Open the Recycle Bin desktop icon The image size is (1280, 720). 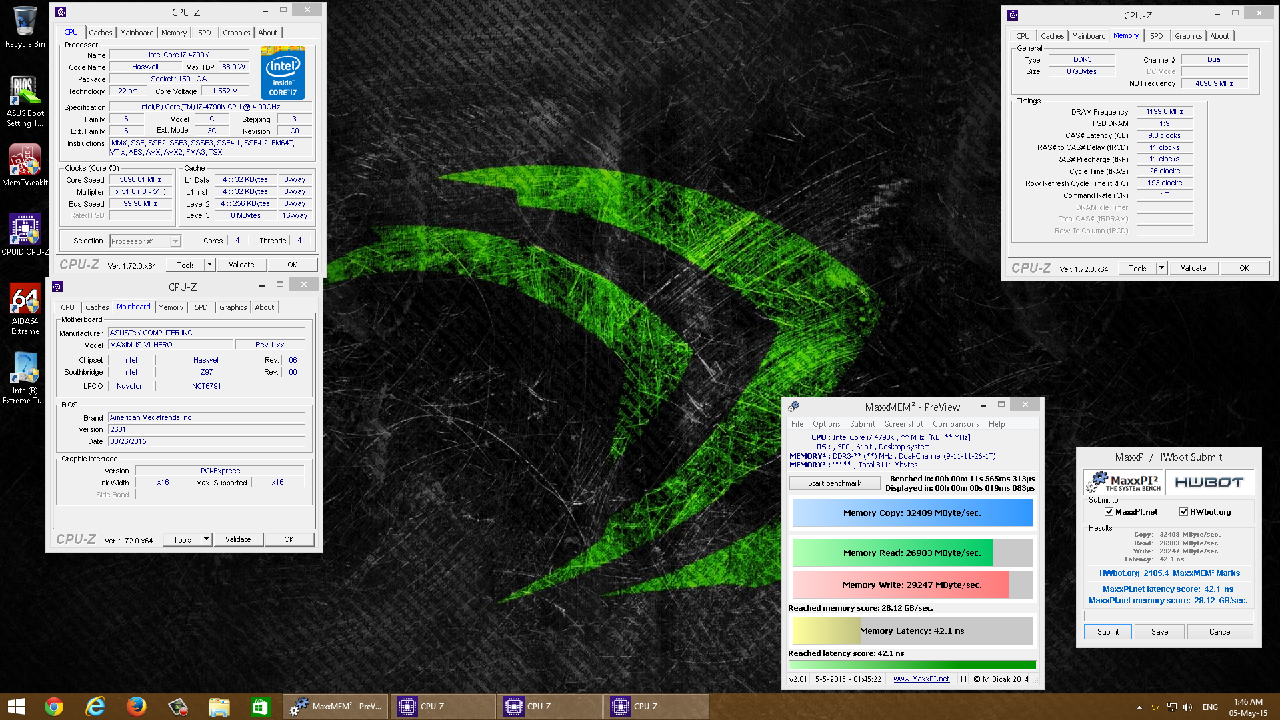[25, 27]
